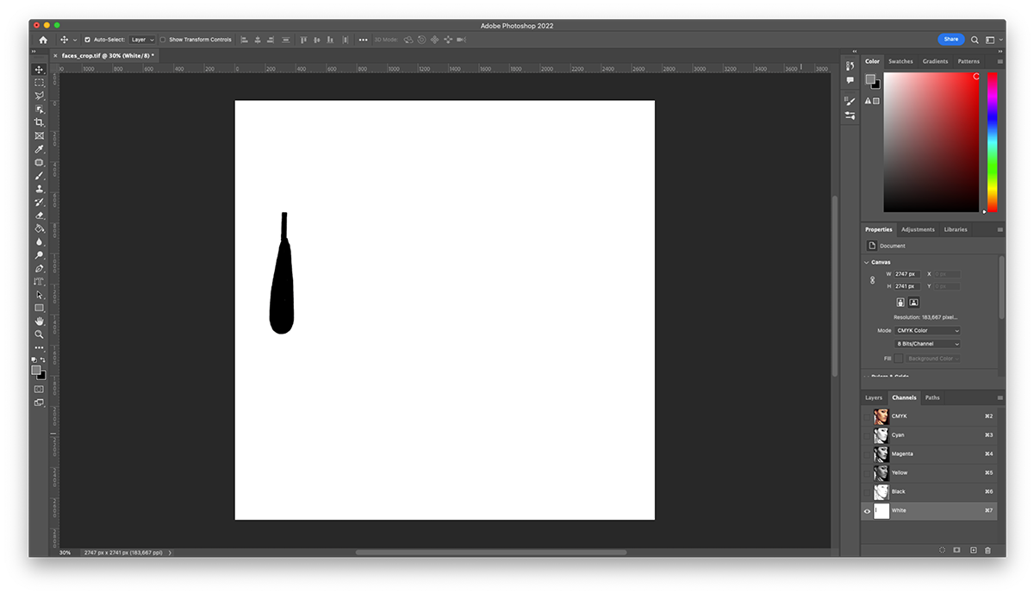The width and height of the screenshot is (1034, 594).
Task: Open the Align Left Edges toolbar icon
Action: tap(246, 40)
